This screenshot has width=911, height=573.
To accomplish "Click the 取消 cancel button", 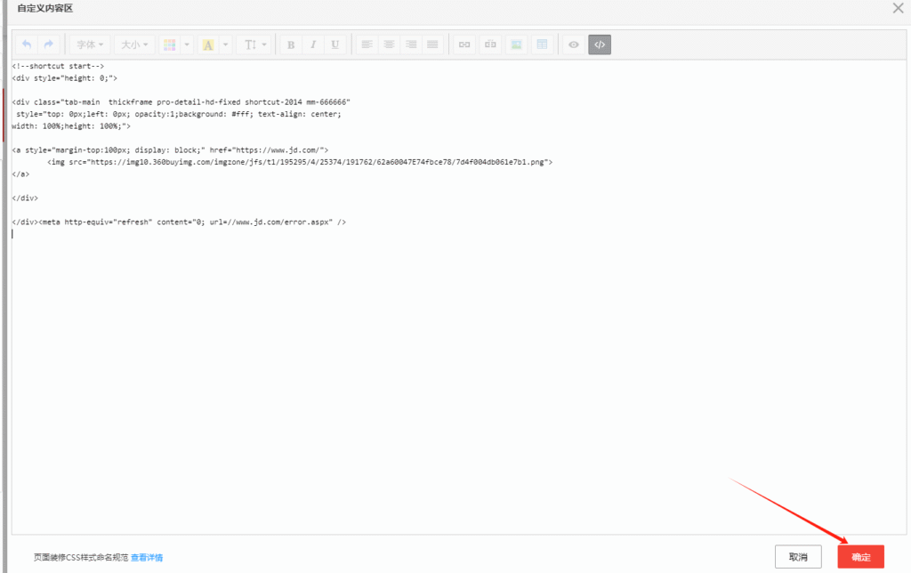I will [798, 557].
